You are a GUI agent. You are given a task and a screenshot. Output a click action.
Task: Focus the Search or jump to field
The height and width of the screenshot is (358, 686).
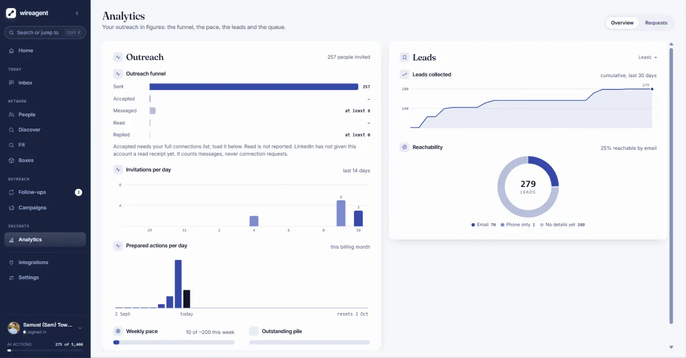coord(45,33)
